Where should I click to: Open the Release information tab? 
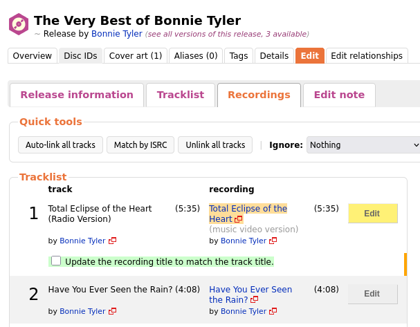tap(77, 95)
